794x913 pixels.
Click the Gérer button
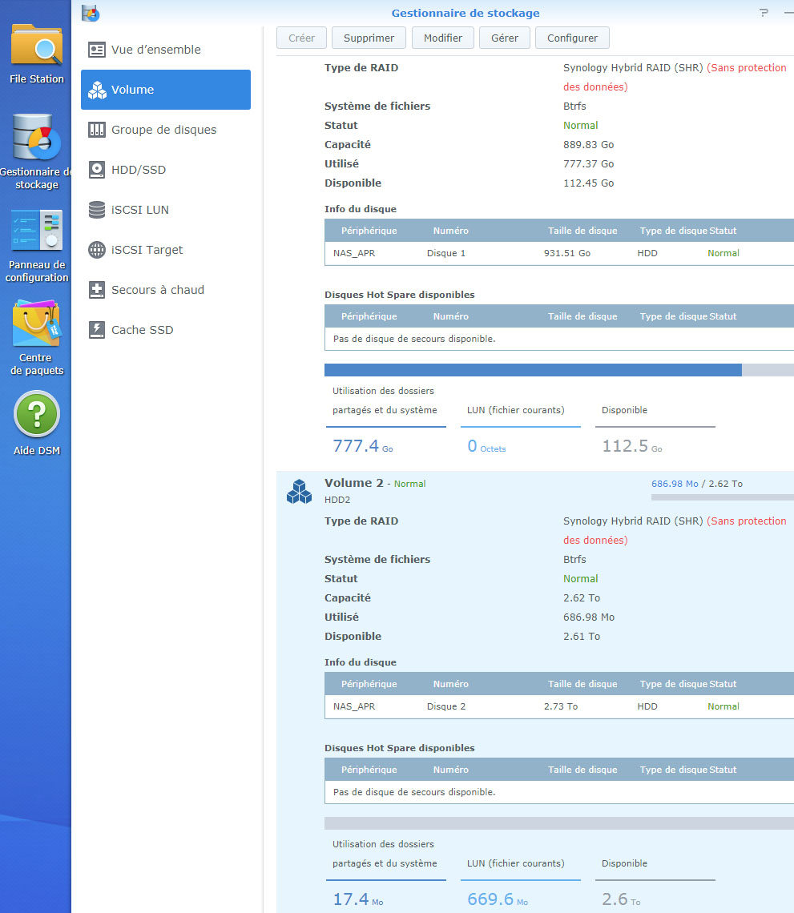pos(505,38)
